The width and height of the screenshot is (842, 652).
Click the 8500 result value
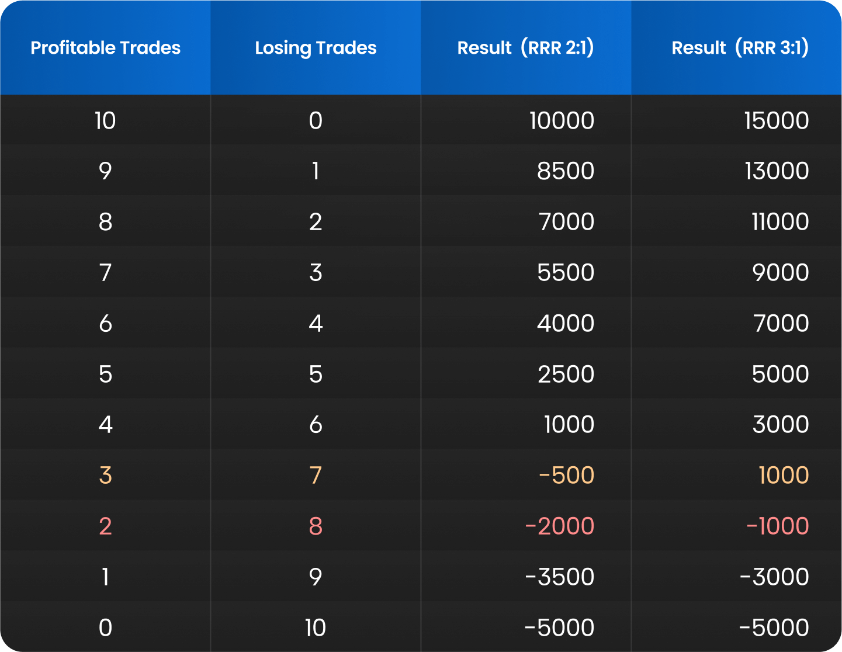(565, 171)
